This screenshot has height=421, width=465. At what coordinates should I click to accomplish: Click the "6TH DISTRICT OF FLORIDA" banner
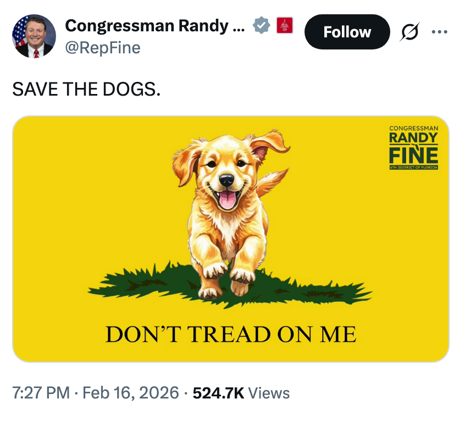click(x=413, y=167)
